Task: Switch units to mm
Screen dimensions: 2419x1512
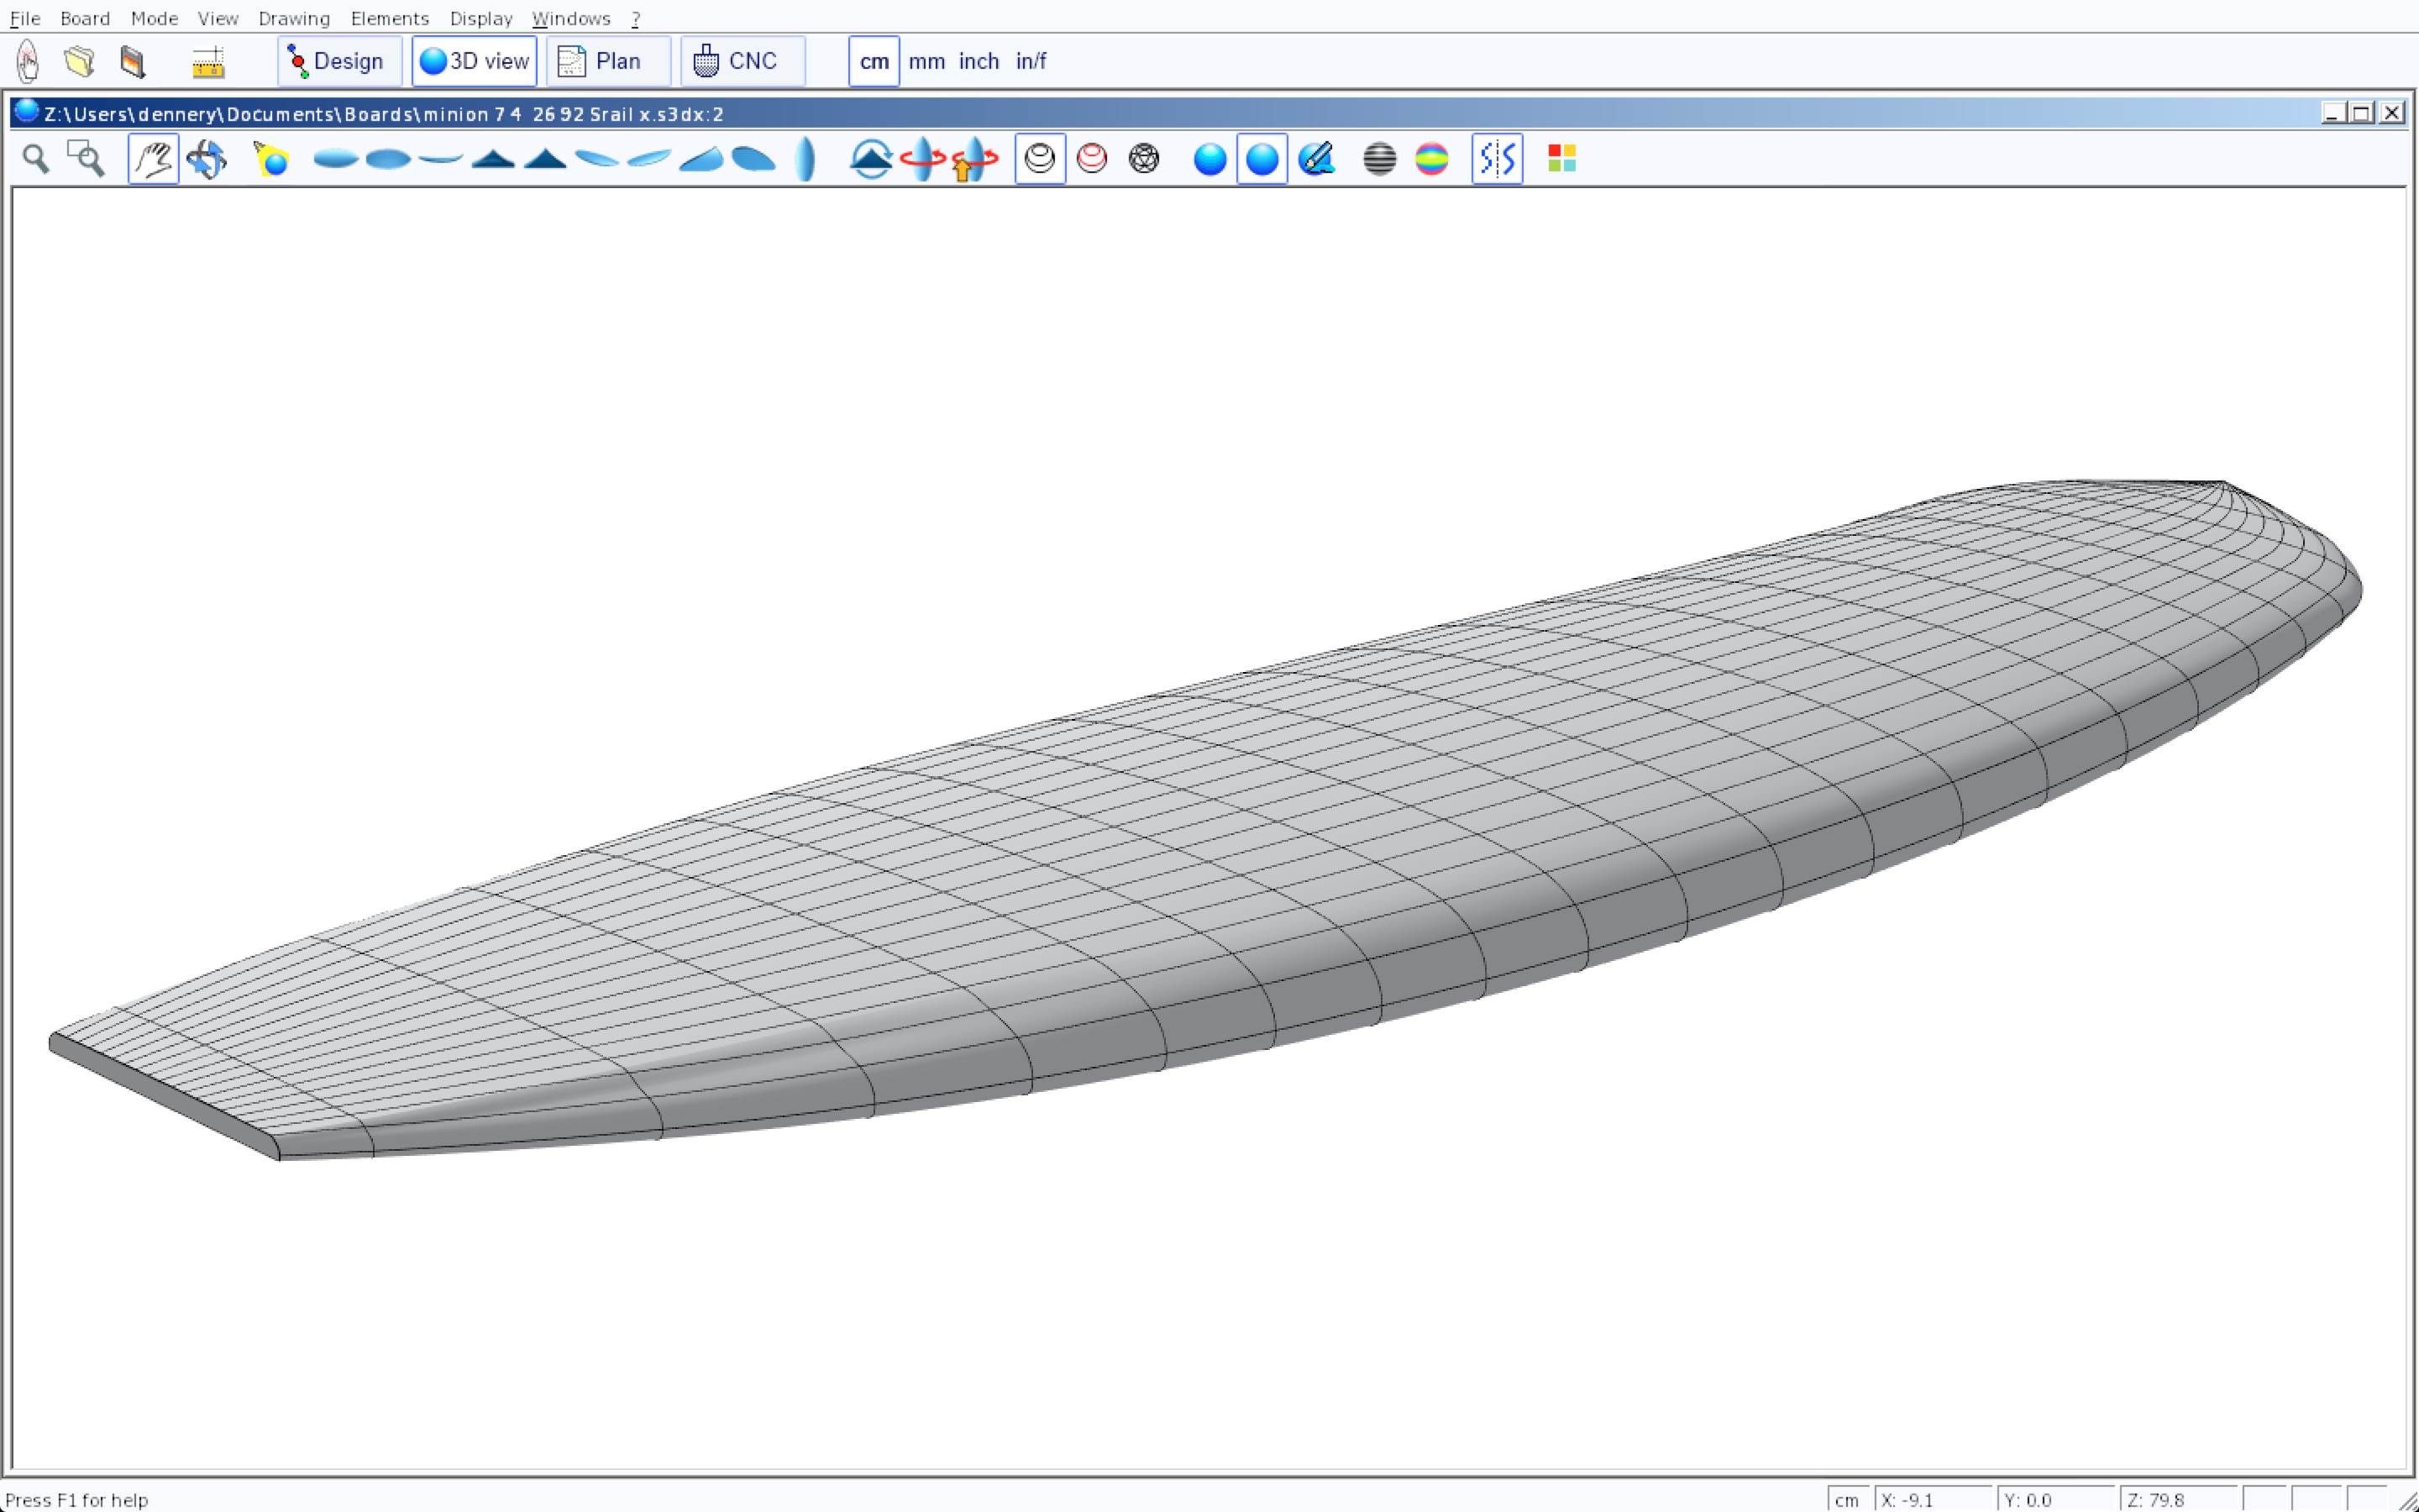Action: 926,62
